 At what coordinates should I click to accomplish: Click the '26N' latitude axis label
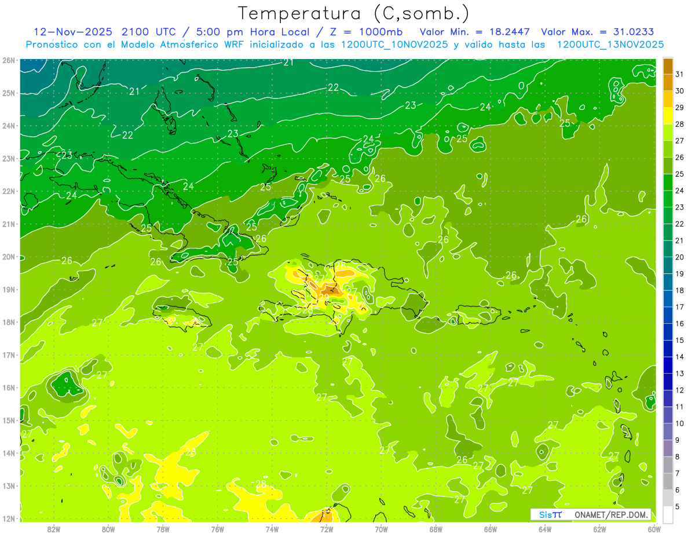[x=9, y=60]
